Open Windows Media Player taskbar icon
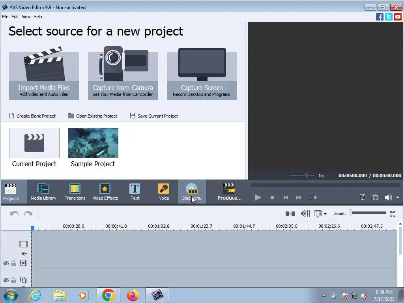Screen dimensions: 404x303 83,295
